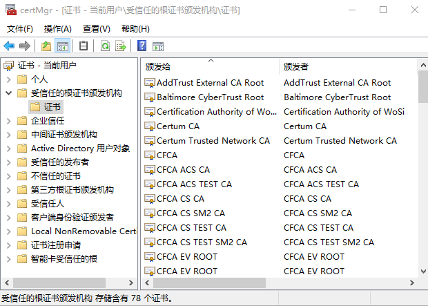Select the Baltimore CyberTrust Root certificate
This screenshot has width=428, height=306.
(x=210, y=97)
